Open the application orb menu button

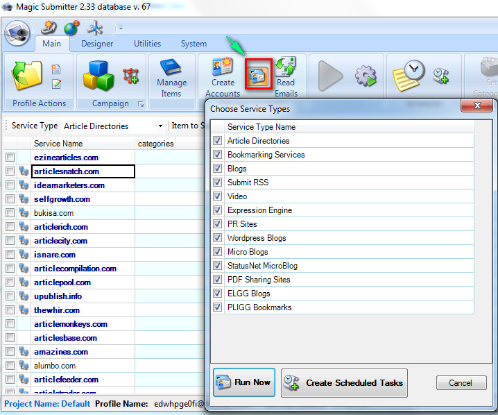tap(17, 33)
